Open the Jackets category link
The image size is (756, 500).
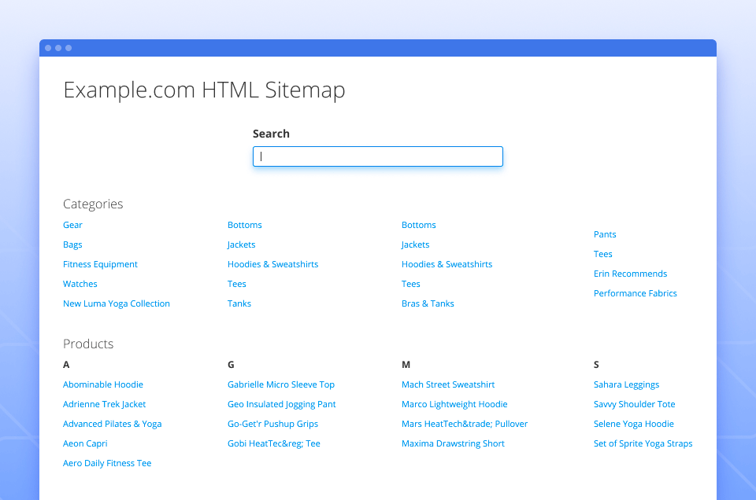241,244
